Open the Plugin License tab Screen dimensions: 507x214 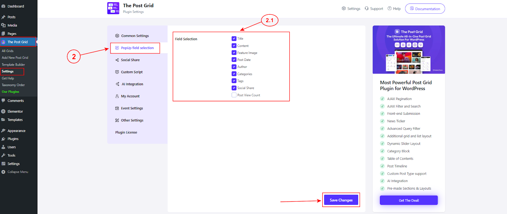point(137,132)
